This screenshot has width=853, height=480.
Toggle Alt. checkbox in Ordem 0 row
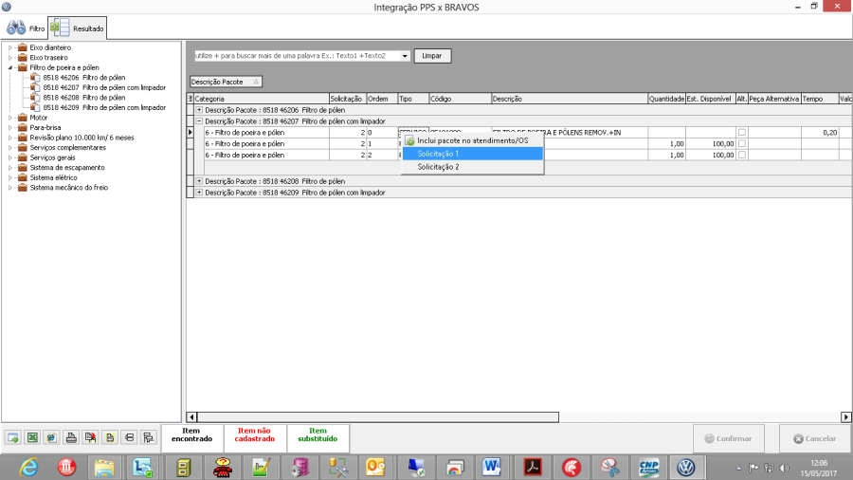(x=741, y=132)
